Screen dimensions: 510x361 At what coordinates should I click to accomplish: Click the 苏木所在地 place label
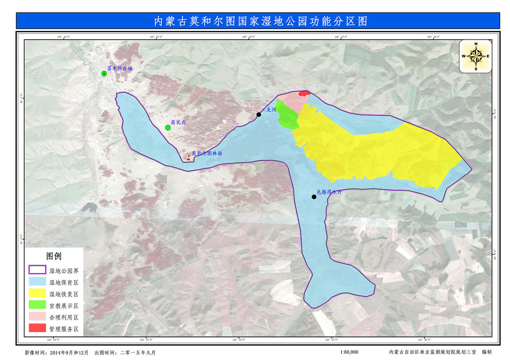pyautogui.click(x=120, y=69)
